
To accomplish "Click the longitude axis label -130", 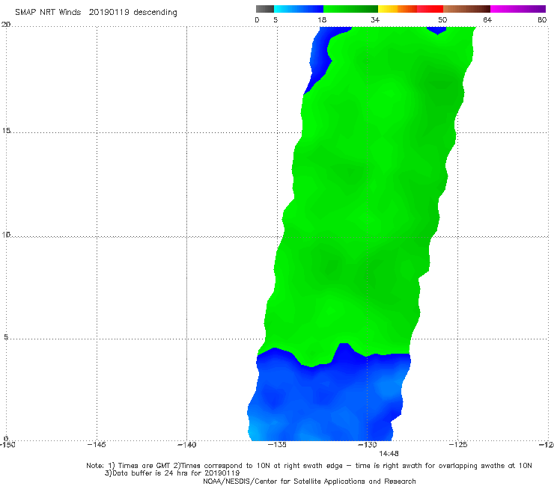I will (368, 444).
